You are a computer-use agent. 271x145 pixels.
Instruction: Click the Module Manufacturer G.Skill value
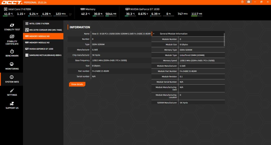pyautogui.click(x=183, y=66)
